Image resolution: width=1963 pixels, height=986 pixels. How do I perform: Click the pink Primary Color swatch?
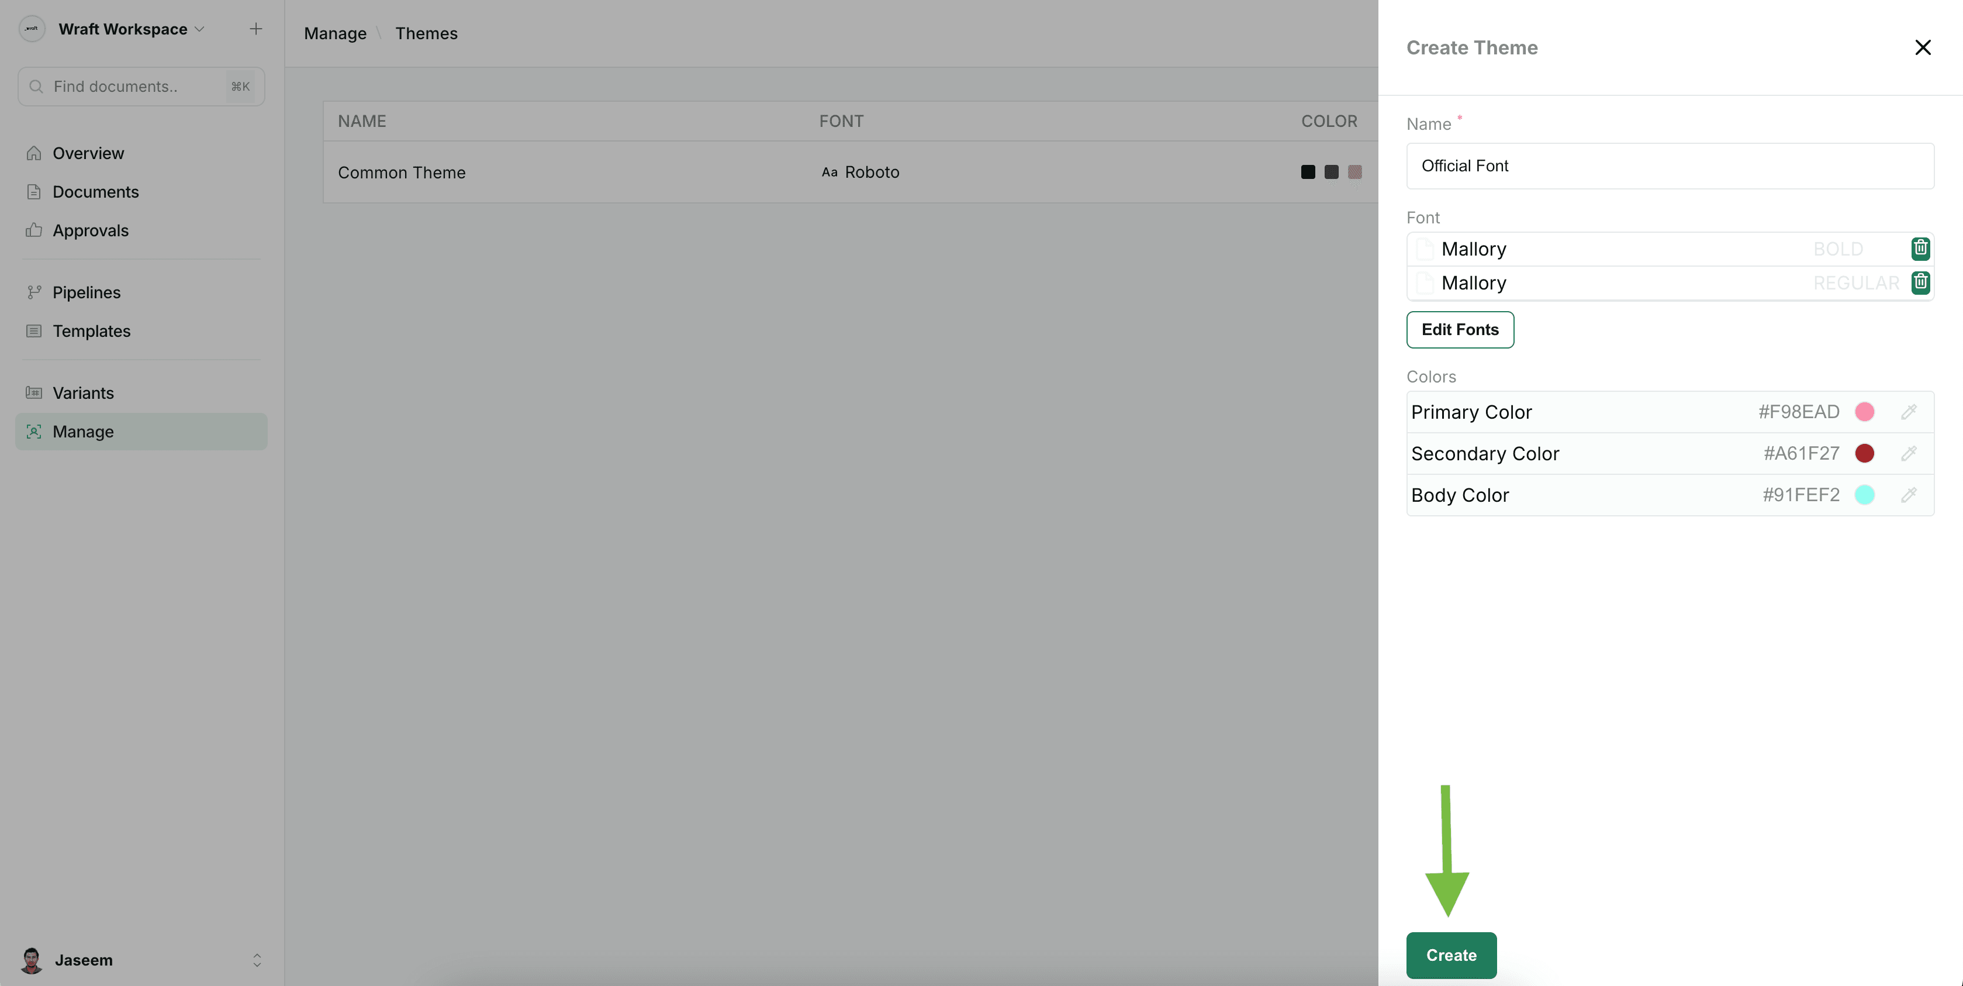1864,412
